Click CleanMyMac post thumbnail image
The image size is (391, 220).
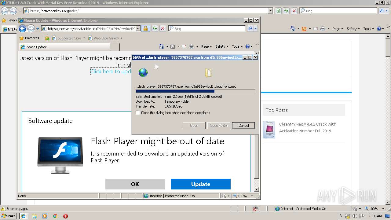click(x=269, y=130)
